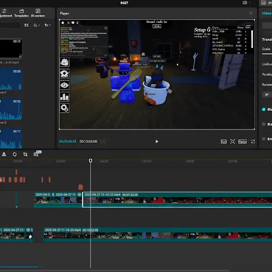
Task: Toggle the Stabilize checkbox
Action: 263,124
